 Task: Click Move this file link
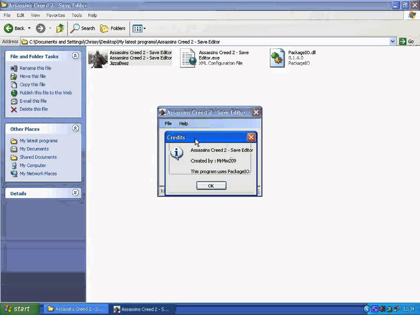click(x=32, y=76)
